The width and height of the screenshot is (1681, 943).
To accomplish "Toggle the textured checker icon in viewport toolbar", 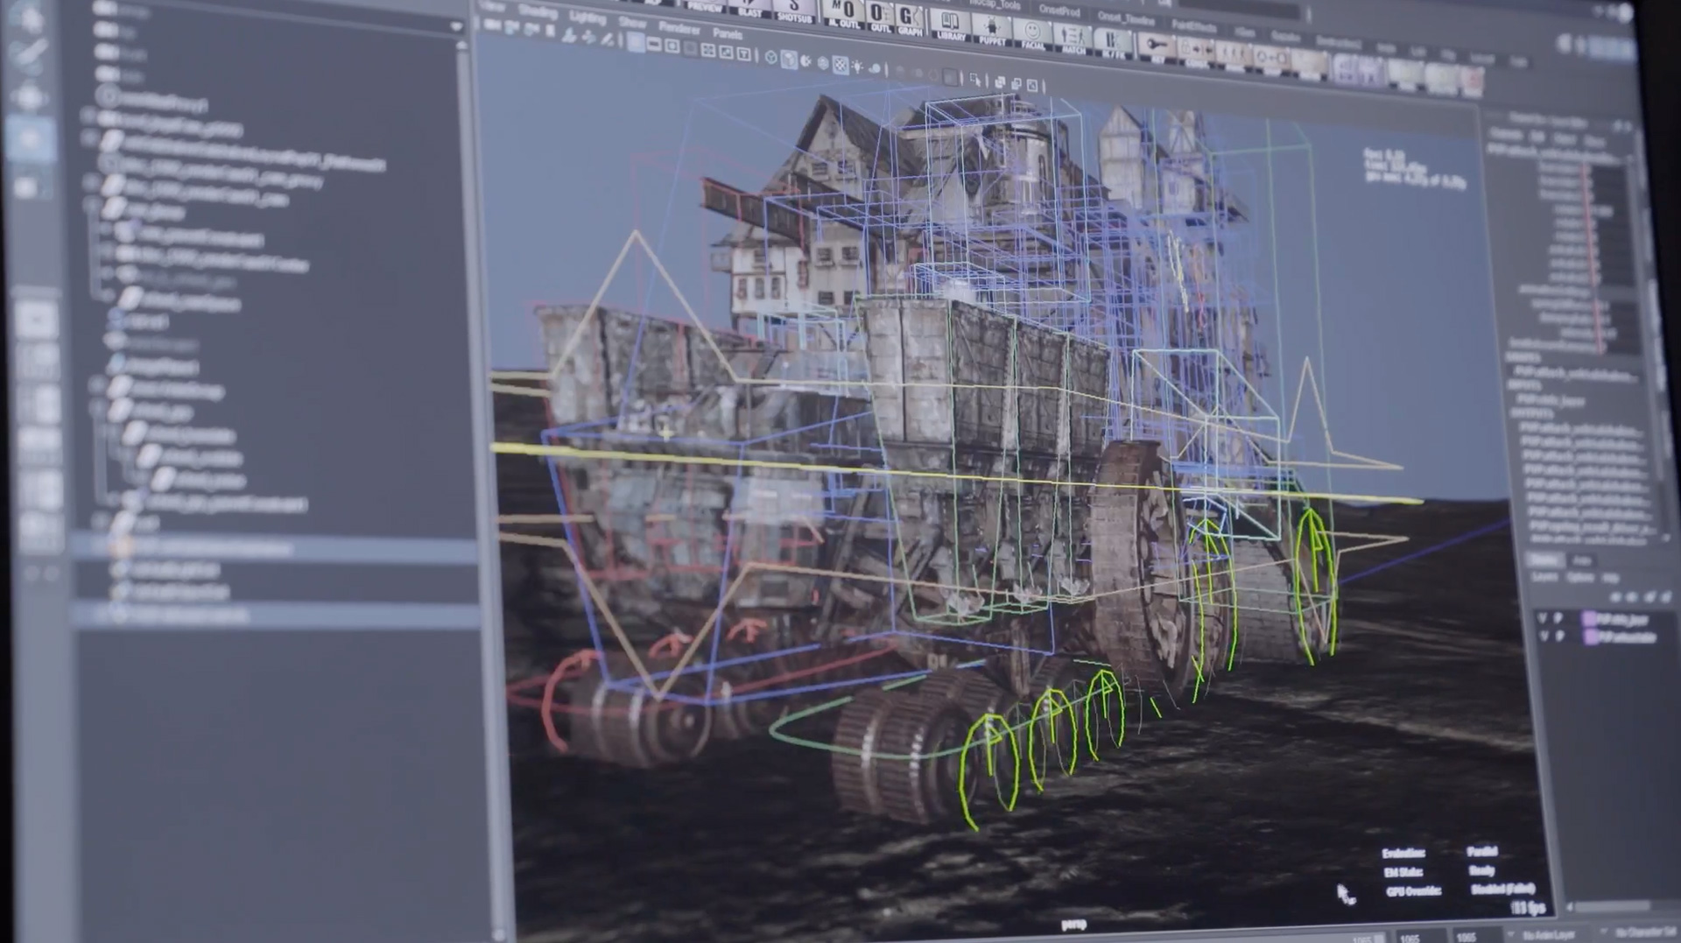I will coord(840,65).
